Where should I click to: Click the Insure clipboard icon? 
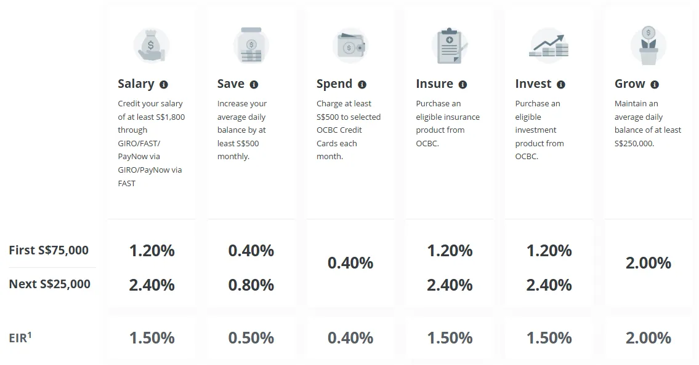click(x=450, y=45)
